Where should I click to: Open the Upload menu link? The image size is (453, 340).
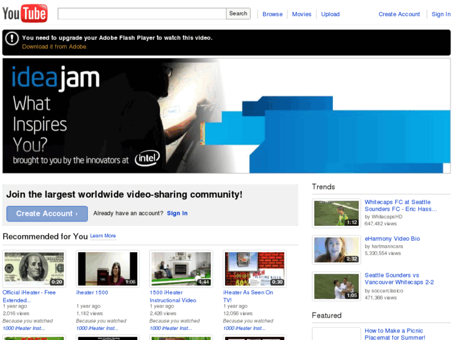(330, 14)
